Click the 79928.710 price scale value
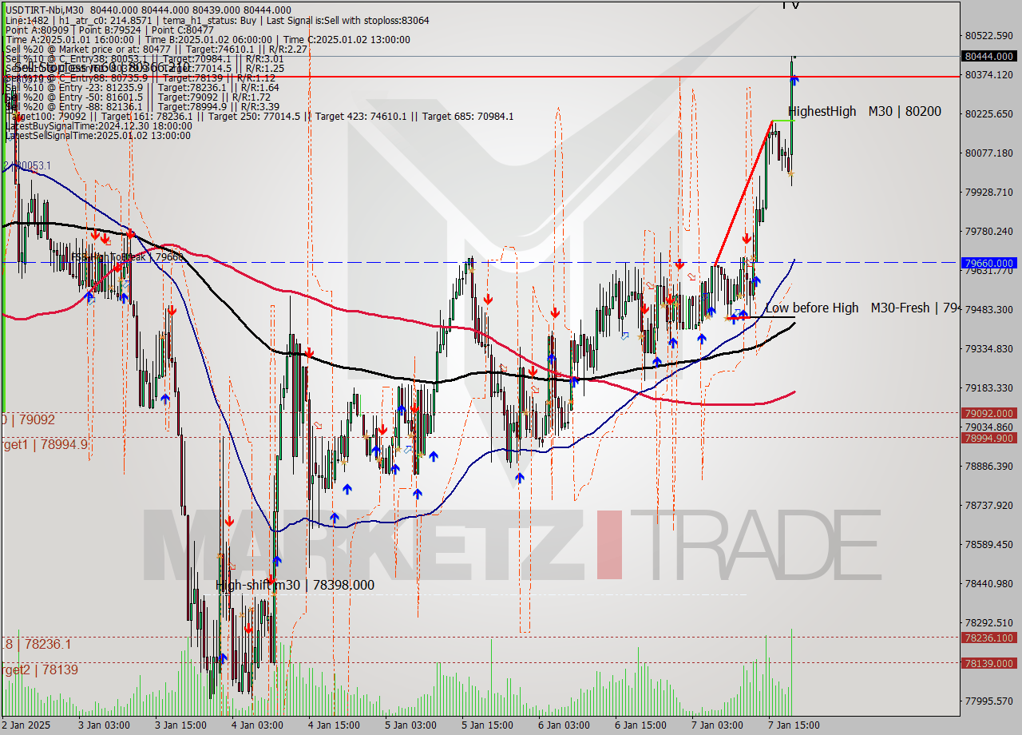This screenshot has height=735, width=1022. point(988,193)
